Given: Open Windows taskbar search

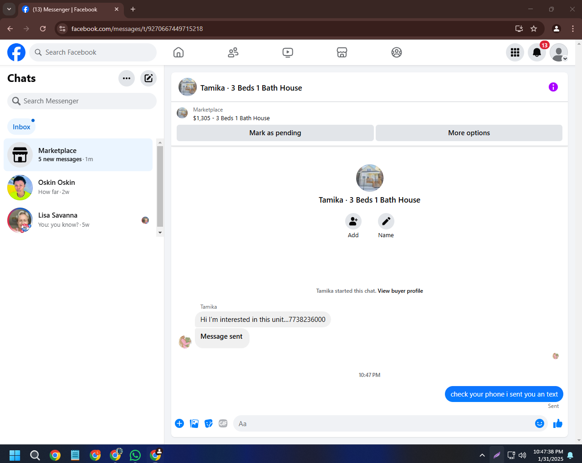Looking at the screenshot, I should pyautogui.click(x=35, y=455).
